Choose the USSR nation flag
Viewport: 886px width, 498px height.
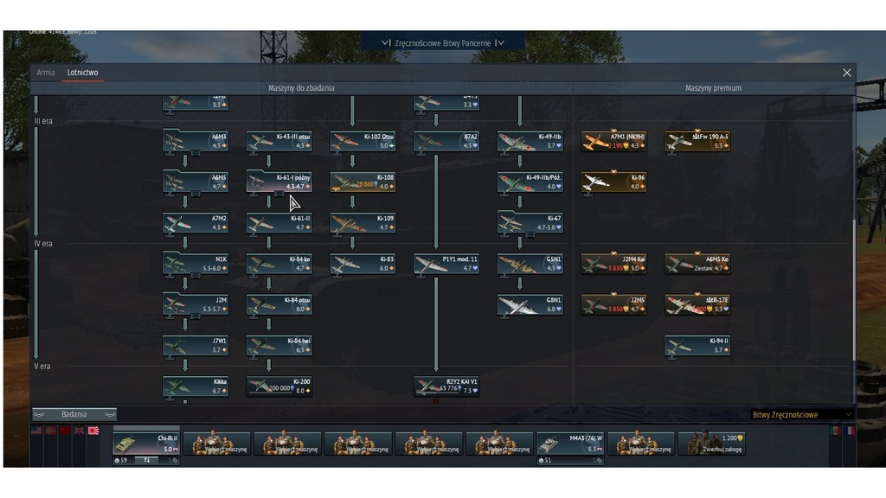click(65, 431)
